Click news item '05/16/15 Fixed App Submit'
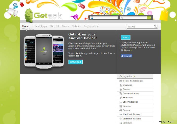Viewport: 177px width, 124px height. click(x=135, y=43)
